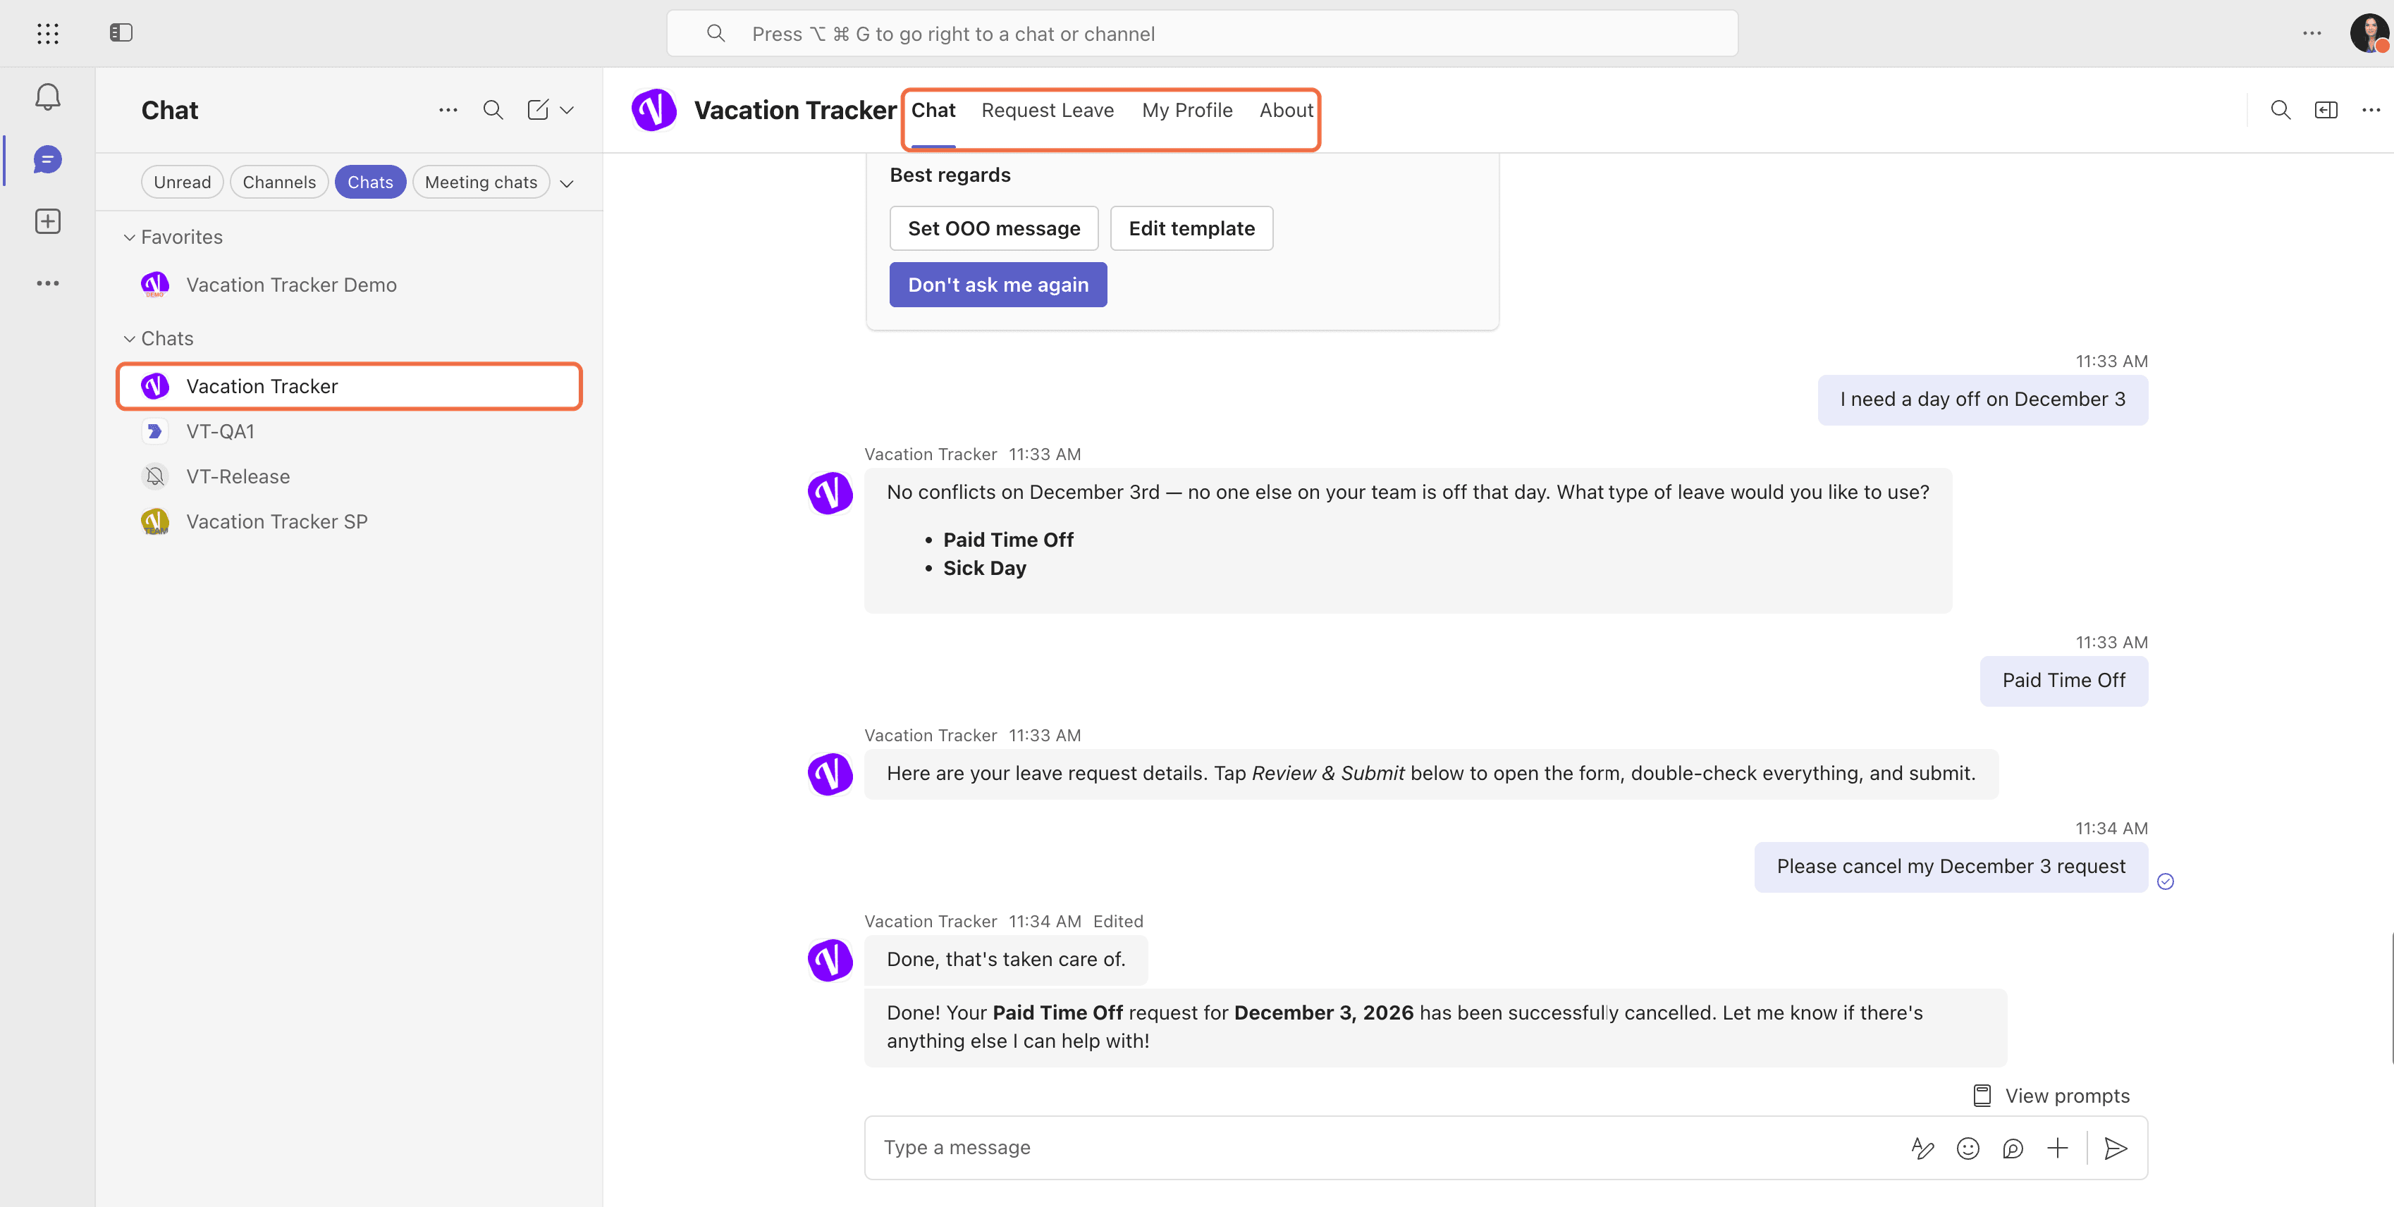2394x1207 pixels.
Task: Open the About tab
Action: [1287, 110]
